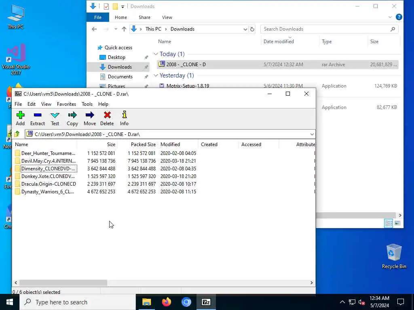Open the Quick Access Toolbar customize dropdown
The height and width of the screenshot is (310, 414).
(x=123, y=6)
